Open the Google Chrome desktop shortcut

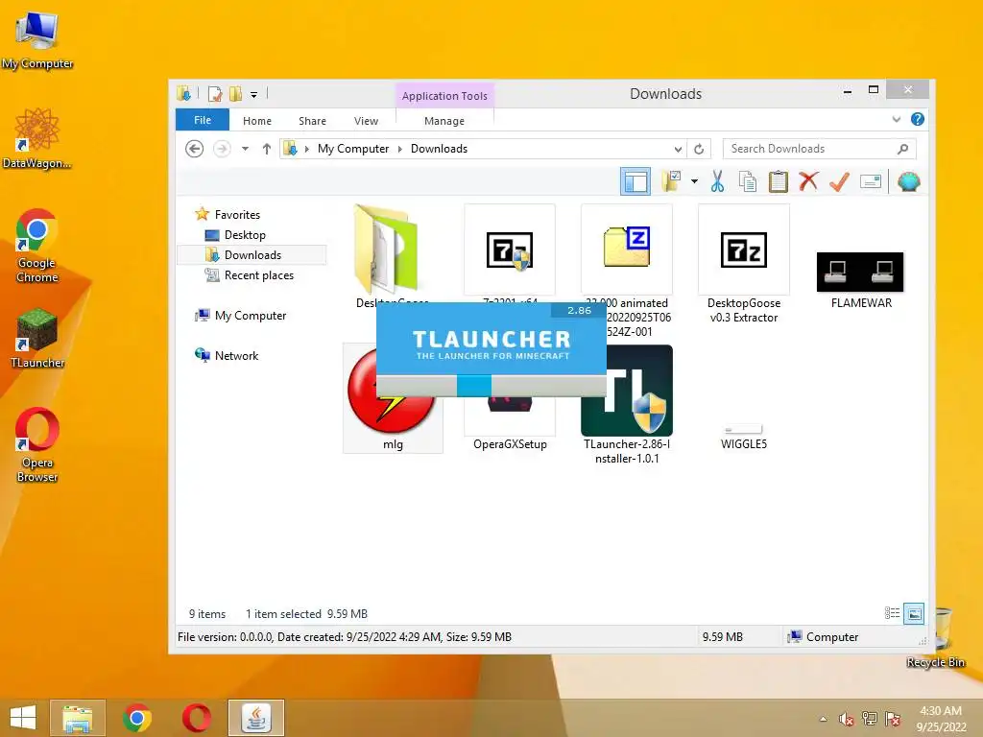tap(37, 246)
